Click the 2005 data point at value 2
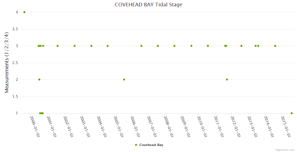 [x=124, y=80]
